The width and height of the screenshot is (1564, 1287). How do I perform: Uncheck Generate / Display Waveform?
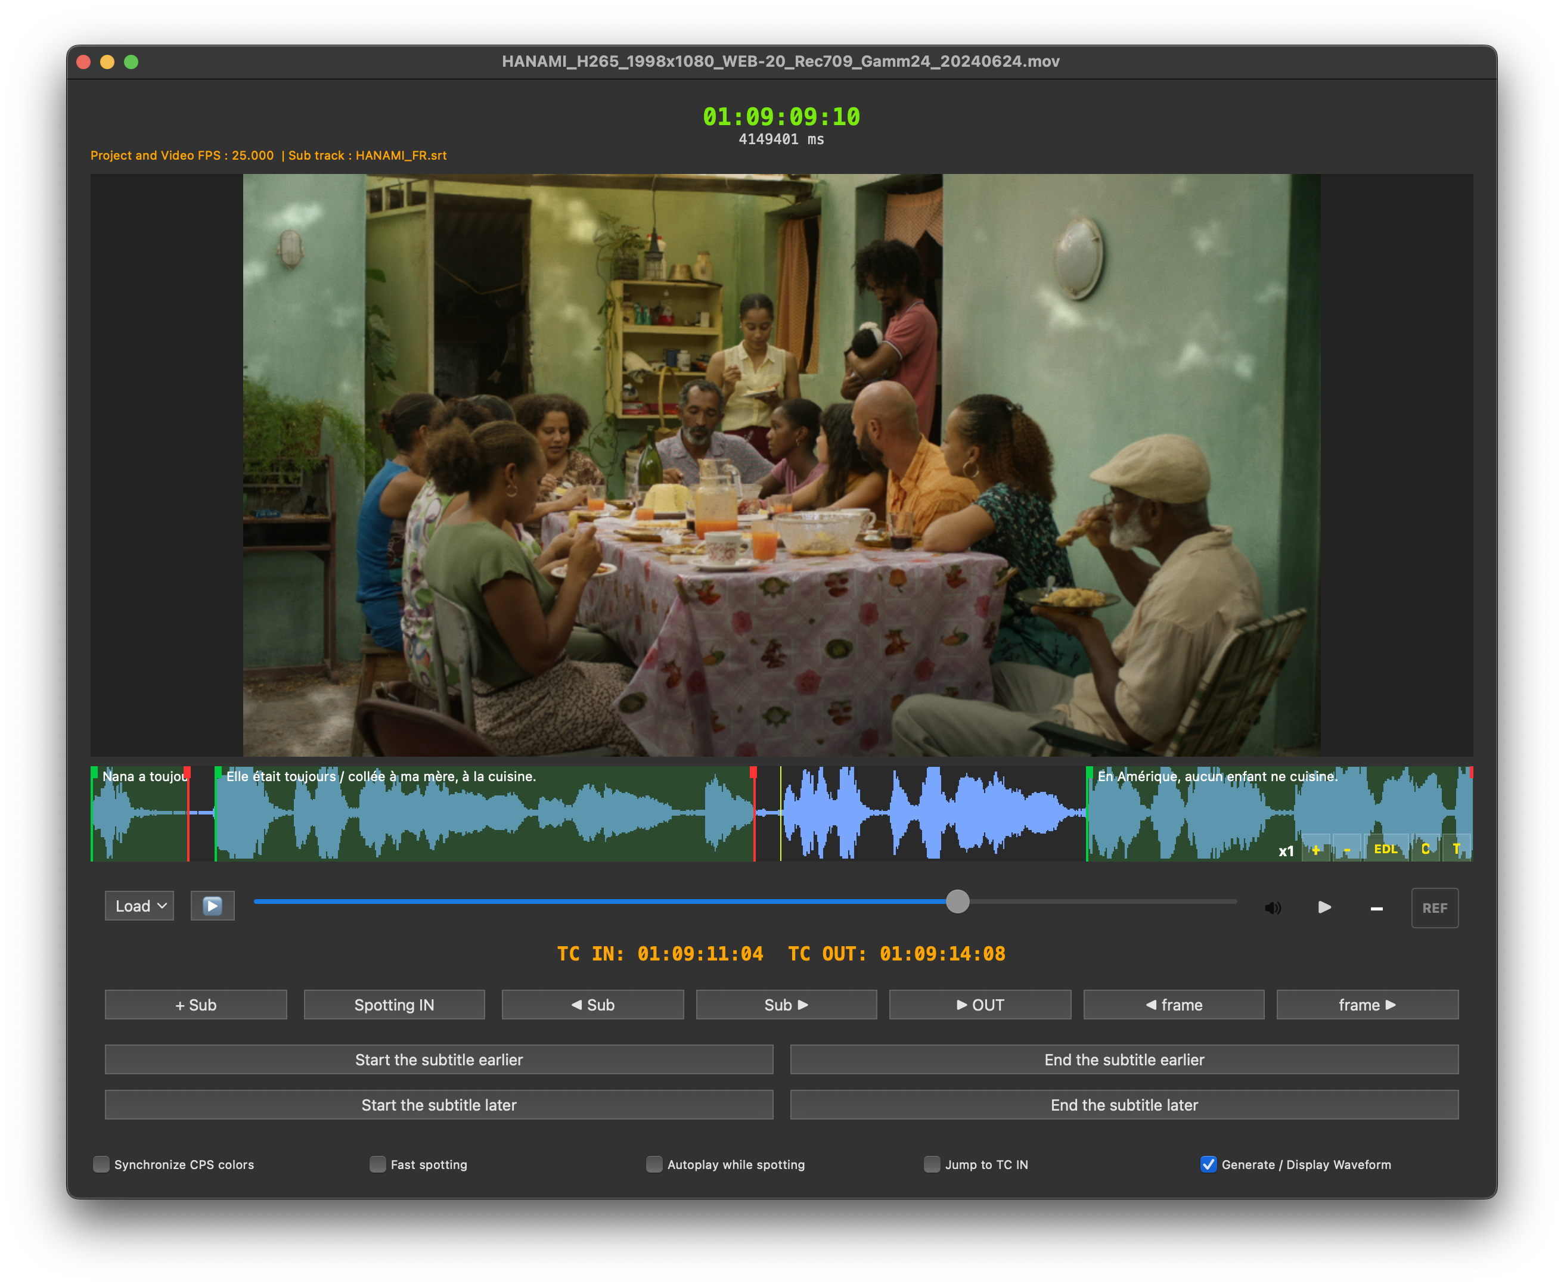pyautogui.click(x=1208, y=1164)
